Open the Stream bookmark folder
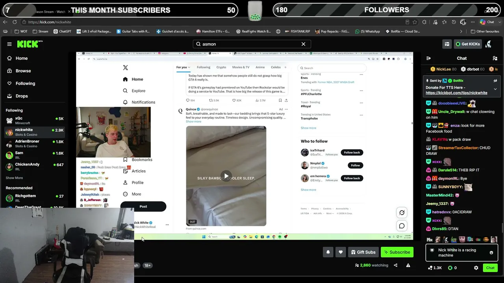Screen dimensions: 504x283 [41, 31]
